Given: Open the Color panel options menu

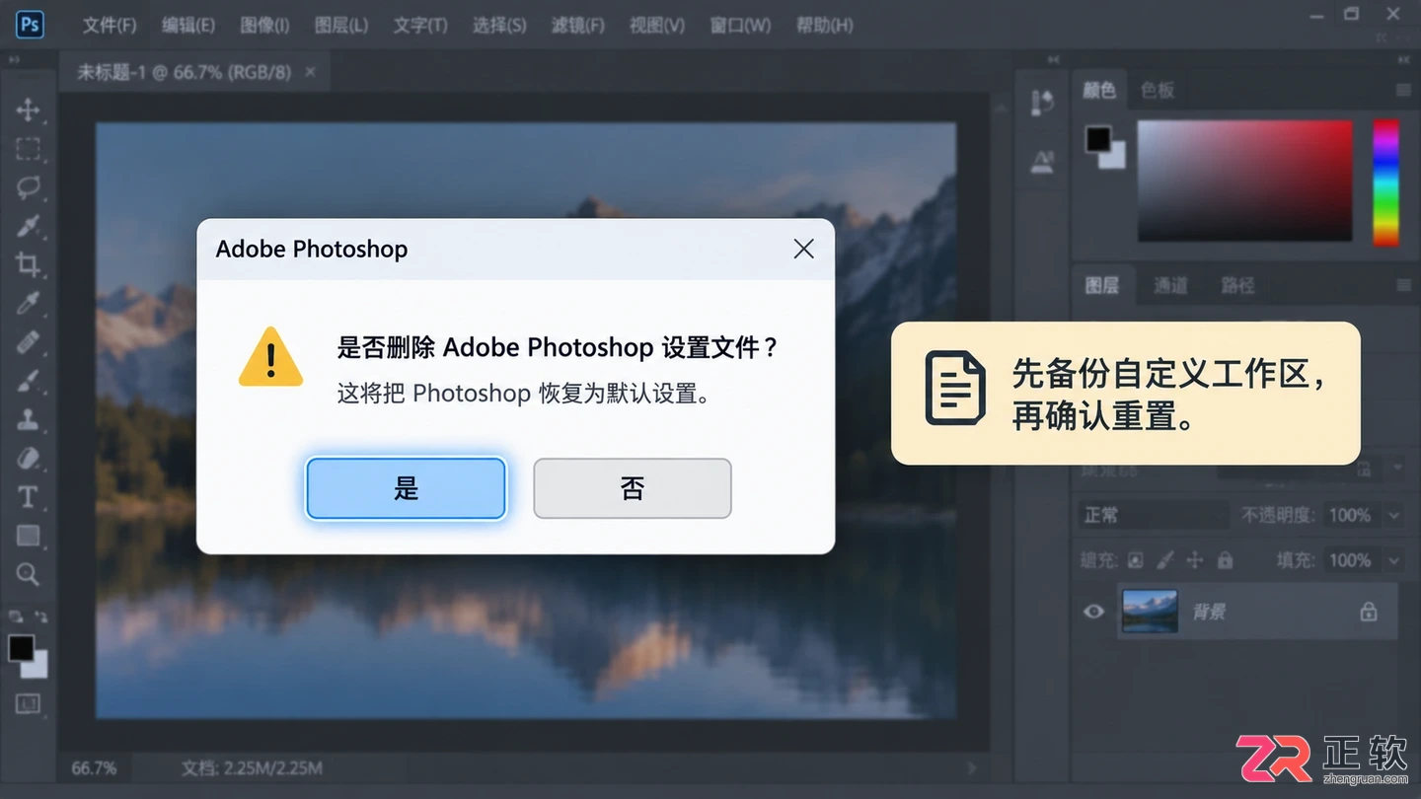Looking at the screenshot, I should pos(1403,90).
